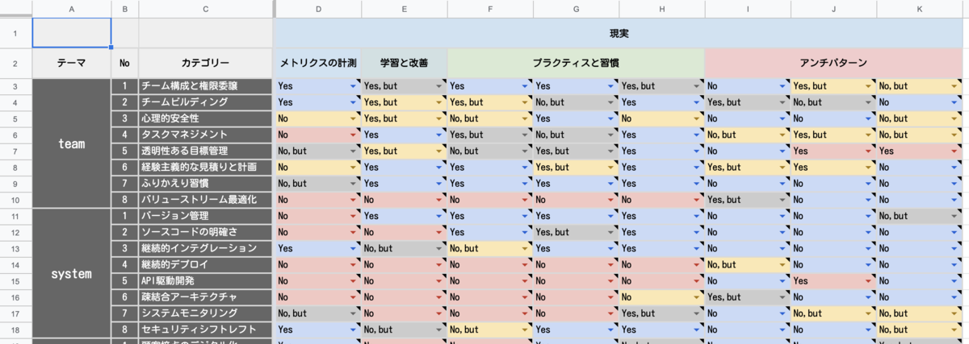Click the 現実 merged header cell
969x344 pixels.
point(619,33)
